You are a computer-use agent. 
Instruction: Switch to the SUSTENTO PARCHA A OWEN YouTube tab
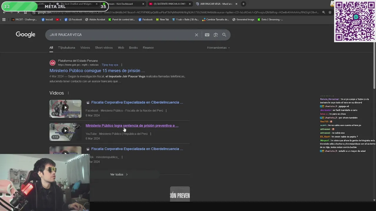(170, 4)
